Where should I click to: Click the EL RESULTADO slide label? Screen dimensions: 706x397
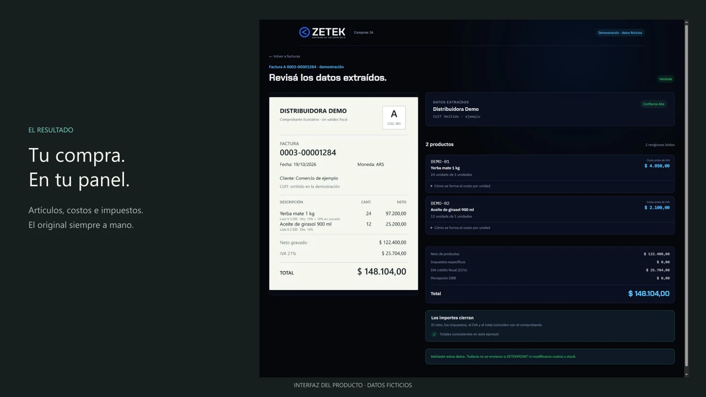coord(51,130)
